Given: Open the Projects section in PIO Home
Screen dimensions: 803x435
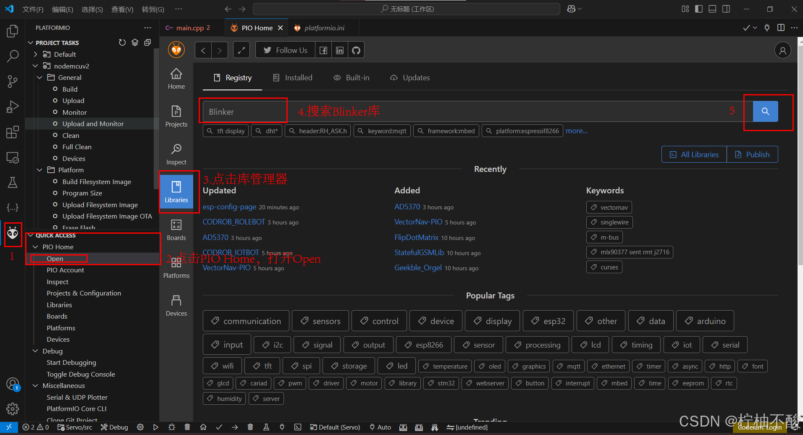Looking at the screenshot, I should [176, 116].
